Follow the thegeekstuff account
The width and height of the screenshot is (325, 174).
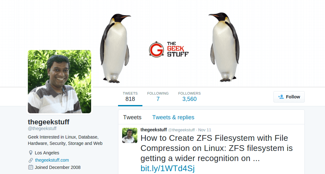[289, 97]
